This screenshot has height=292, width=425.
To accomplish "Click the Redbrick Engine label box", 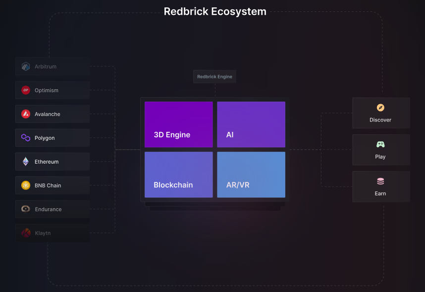I will tap(214, 76).
